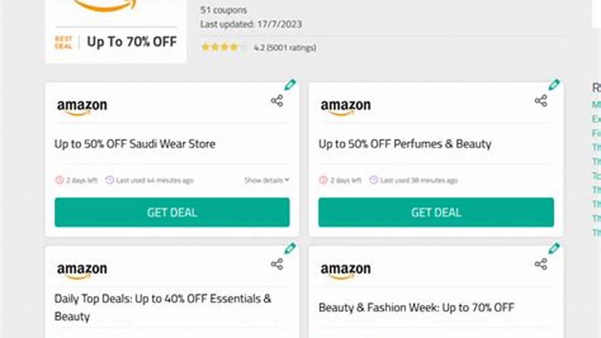Click the 'Last used 44 minutes ago' history icon
Viewport: 601px width, 338px height.
(x=110, y=180)
